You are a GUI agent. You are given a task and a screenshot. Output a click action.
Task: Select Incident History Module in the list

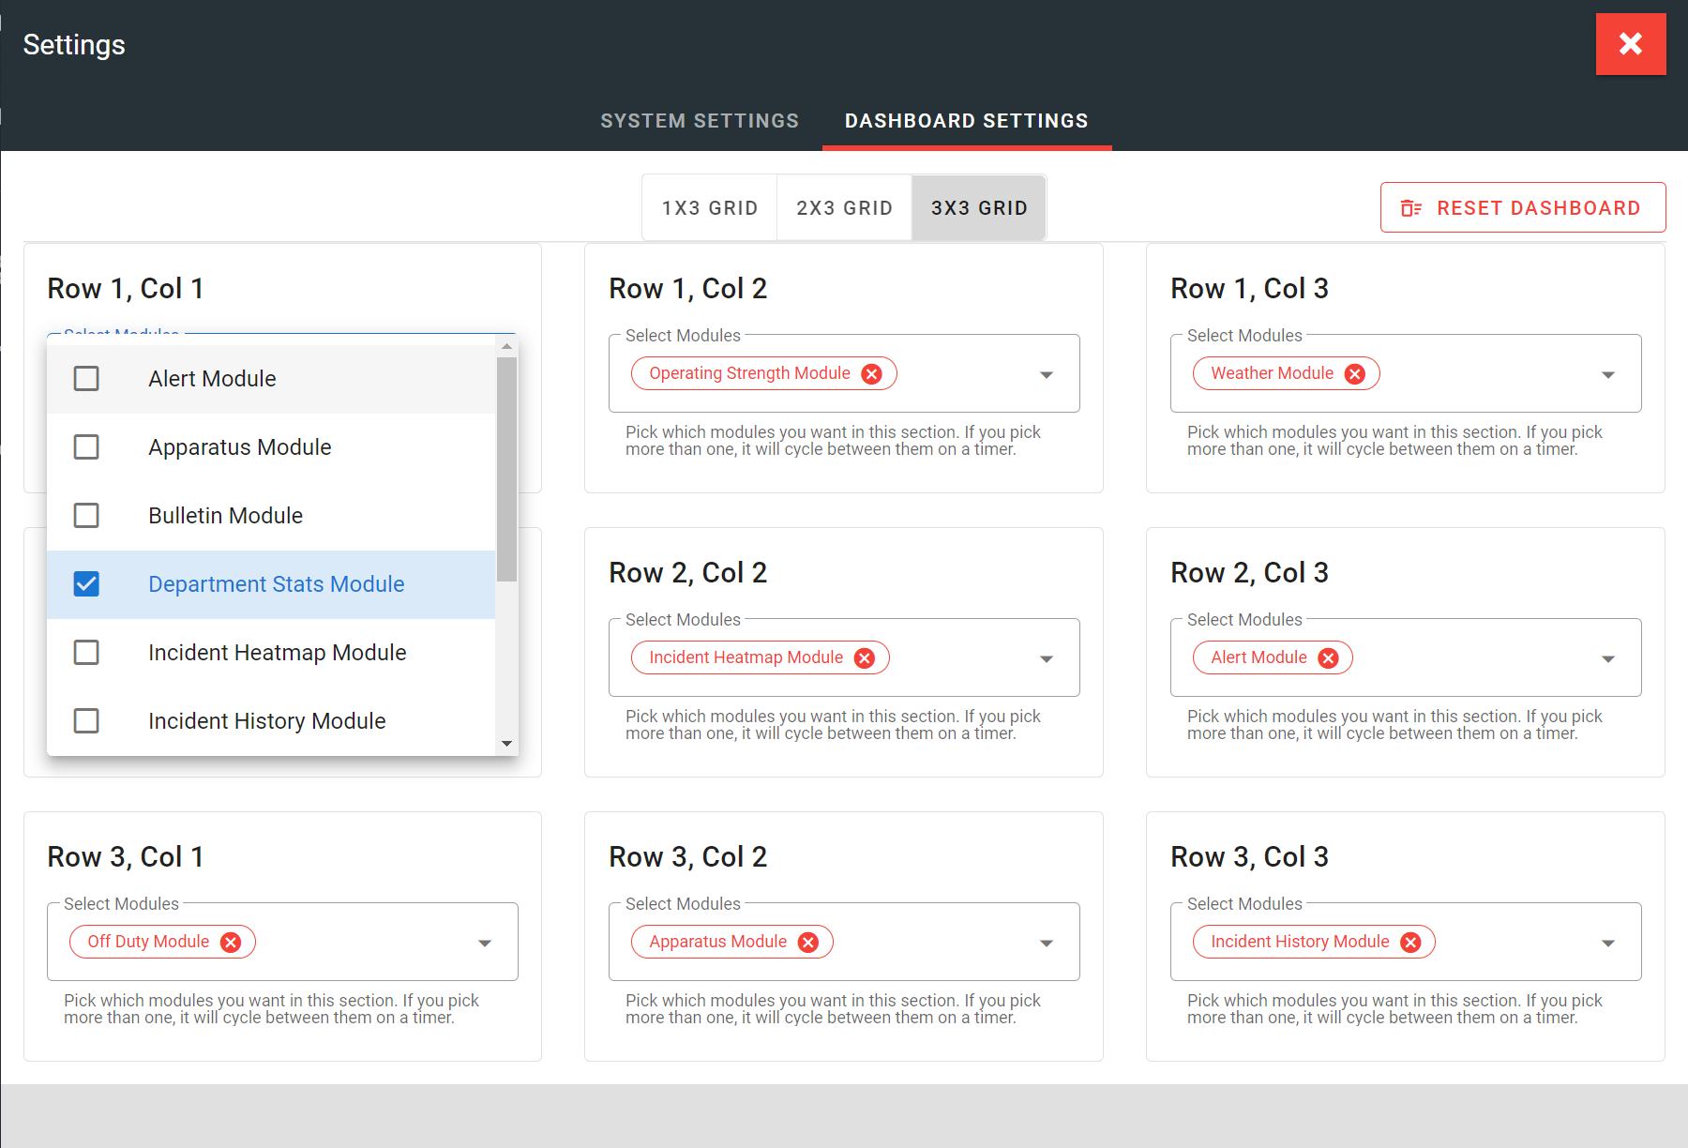(267, 721)
